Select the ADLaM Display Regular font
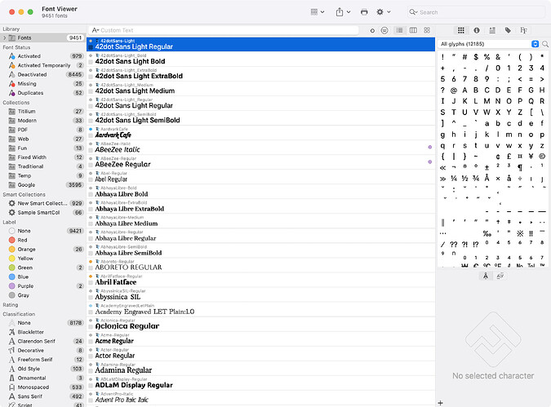The height and width of the screenshot is (407, 551). point(260,383)
